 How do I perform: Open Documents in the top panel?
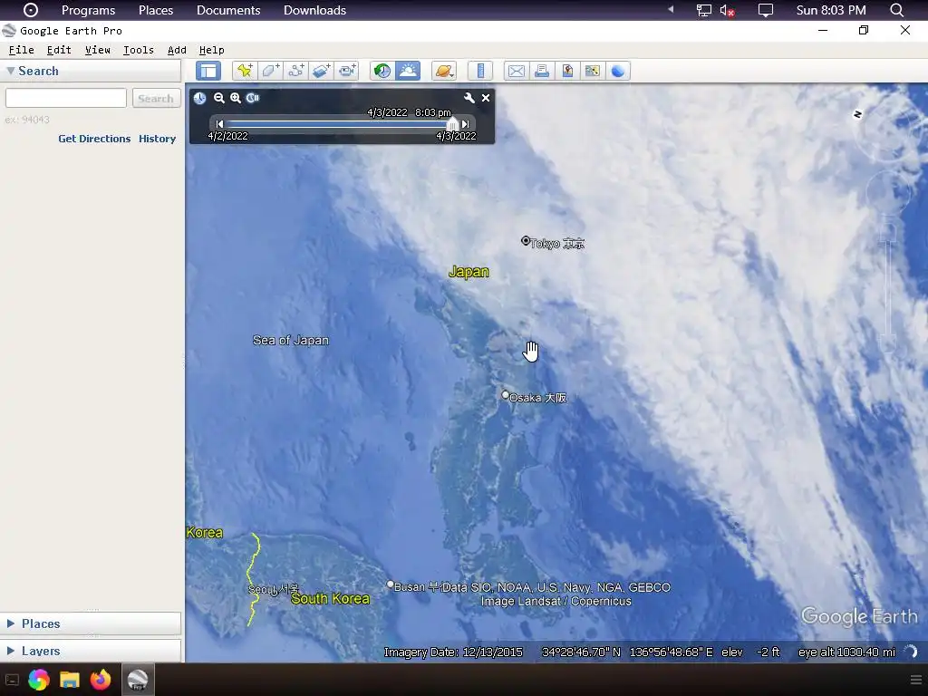point(228,10)
